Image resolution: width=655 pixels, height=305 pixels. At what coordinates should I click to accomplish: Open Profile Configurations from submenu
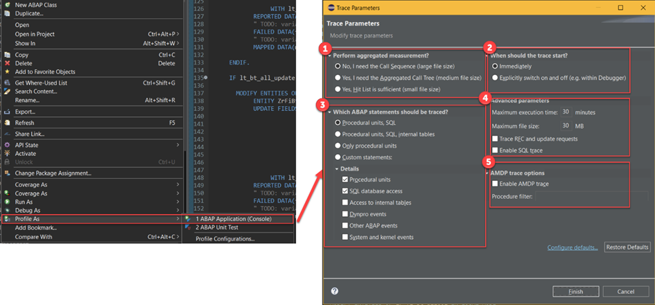pyautogui.click(x=225, y=239)
